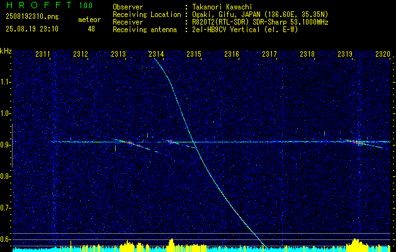Click the 2317 time axis label
This screenshot has height=252, width=396.
point(269,54)
